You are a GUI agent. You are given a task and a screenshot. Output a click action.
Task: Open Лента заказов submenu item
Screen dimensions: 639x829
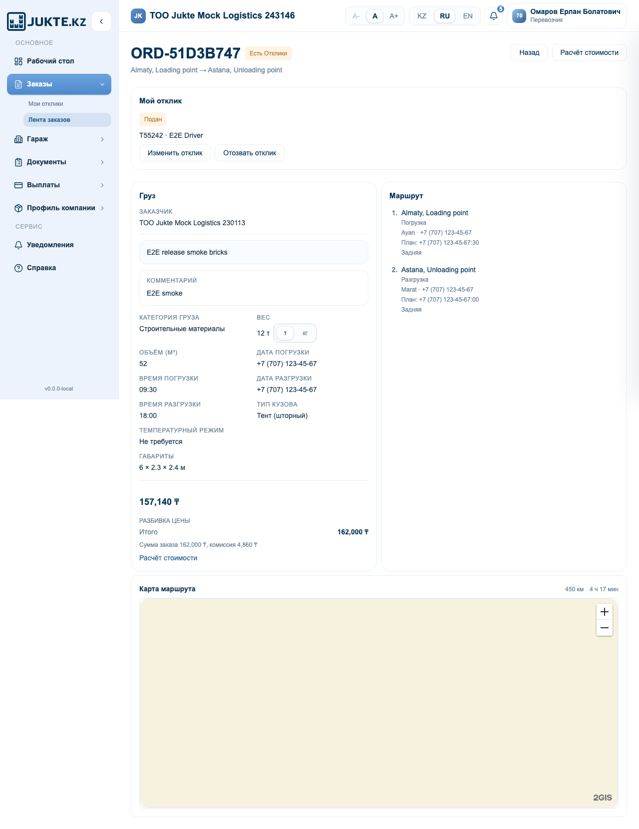tap(67, 120)
